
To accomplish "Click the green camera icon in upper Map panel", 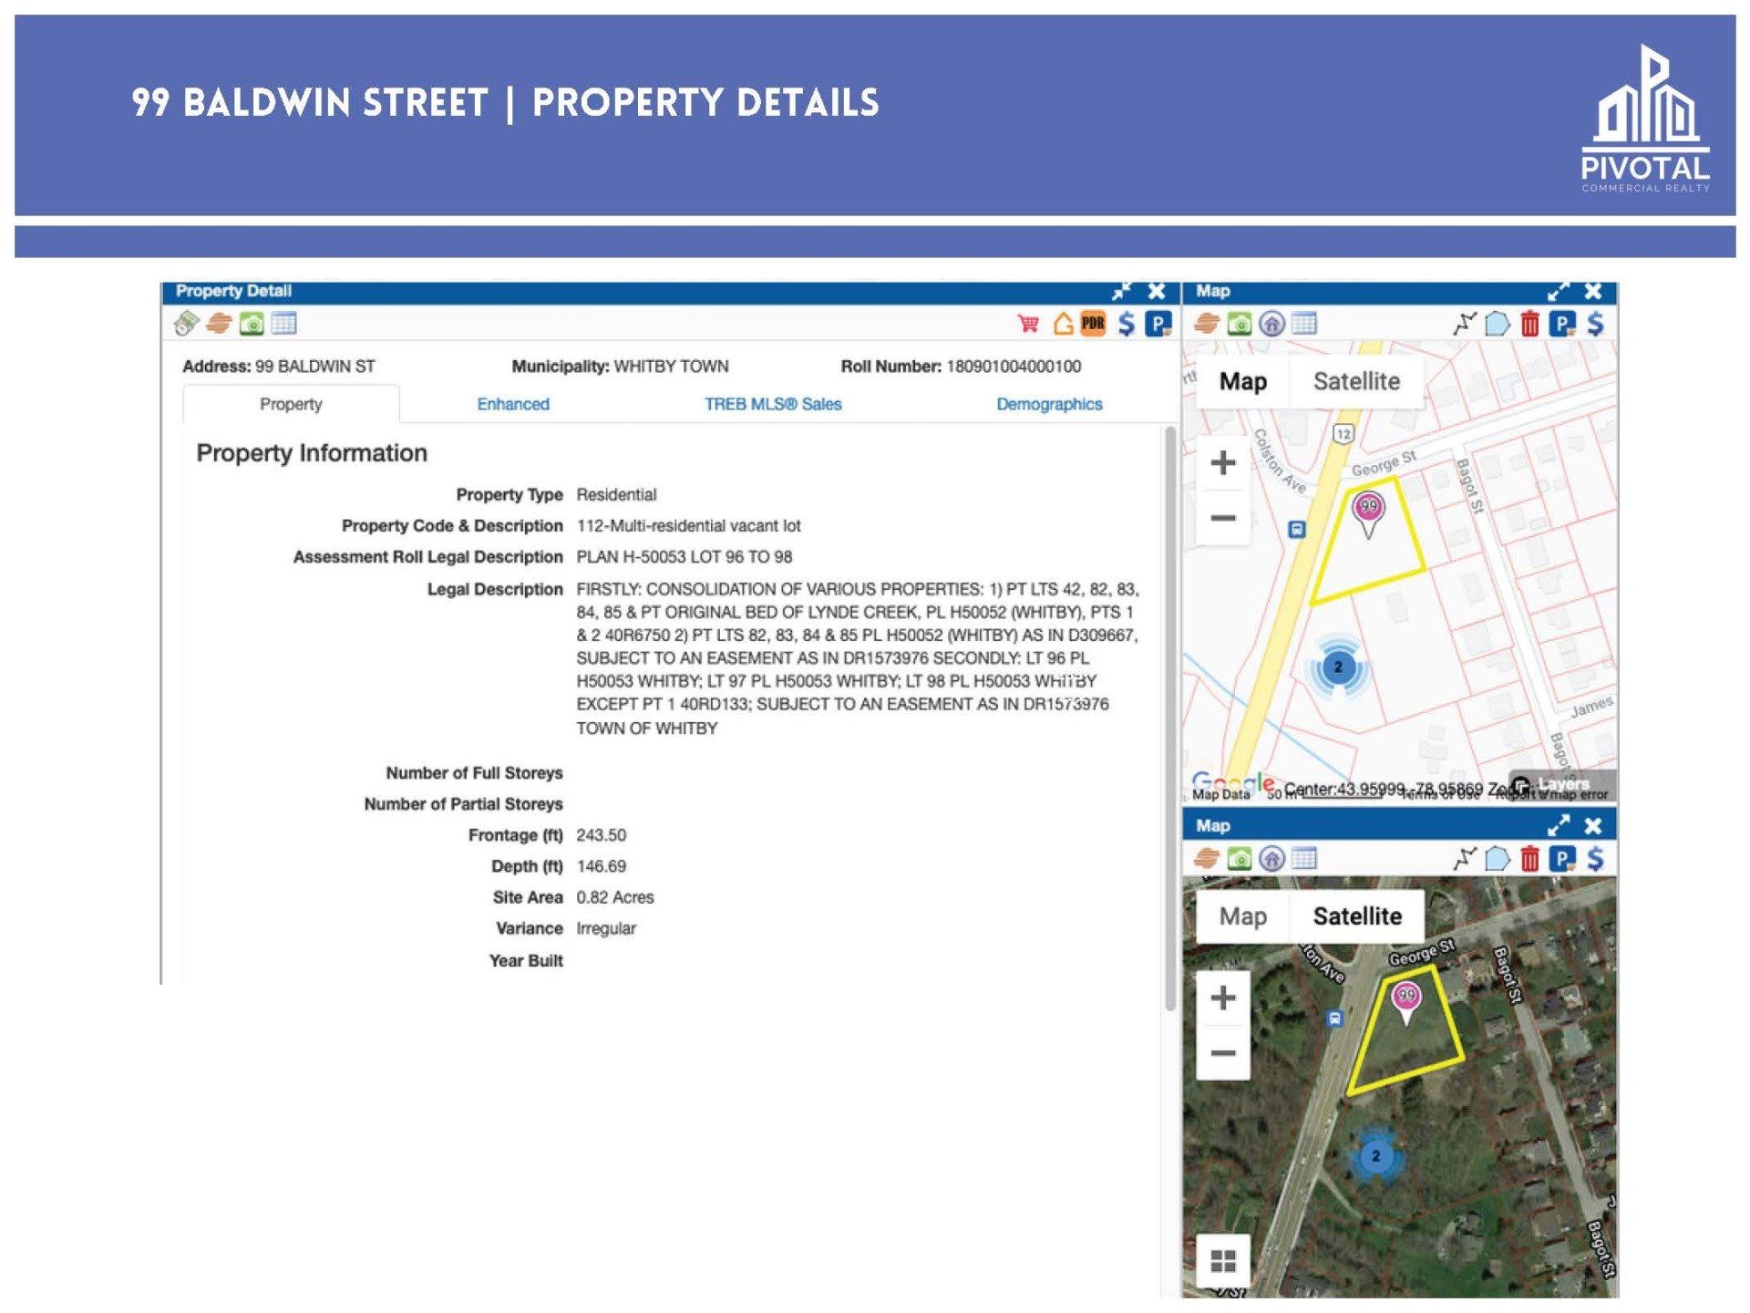I will point(1240,324).
